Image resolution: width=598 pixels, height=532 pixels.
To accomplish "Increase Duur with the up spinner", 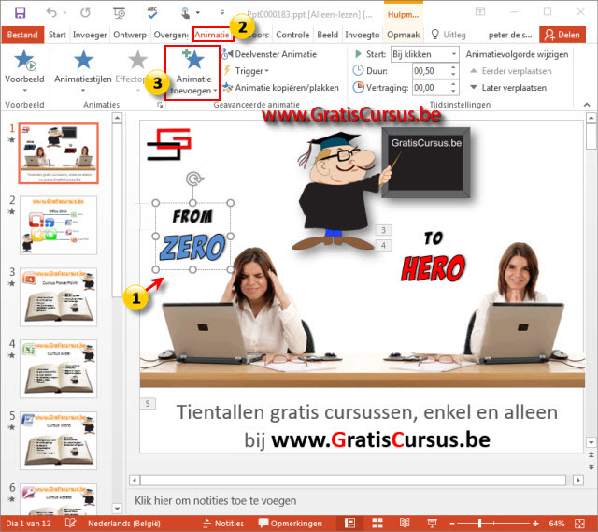I will (453, 67).
